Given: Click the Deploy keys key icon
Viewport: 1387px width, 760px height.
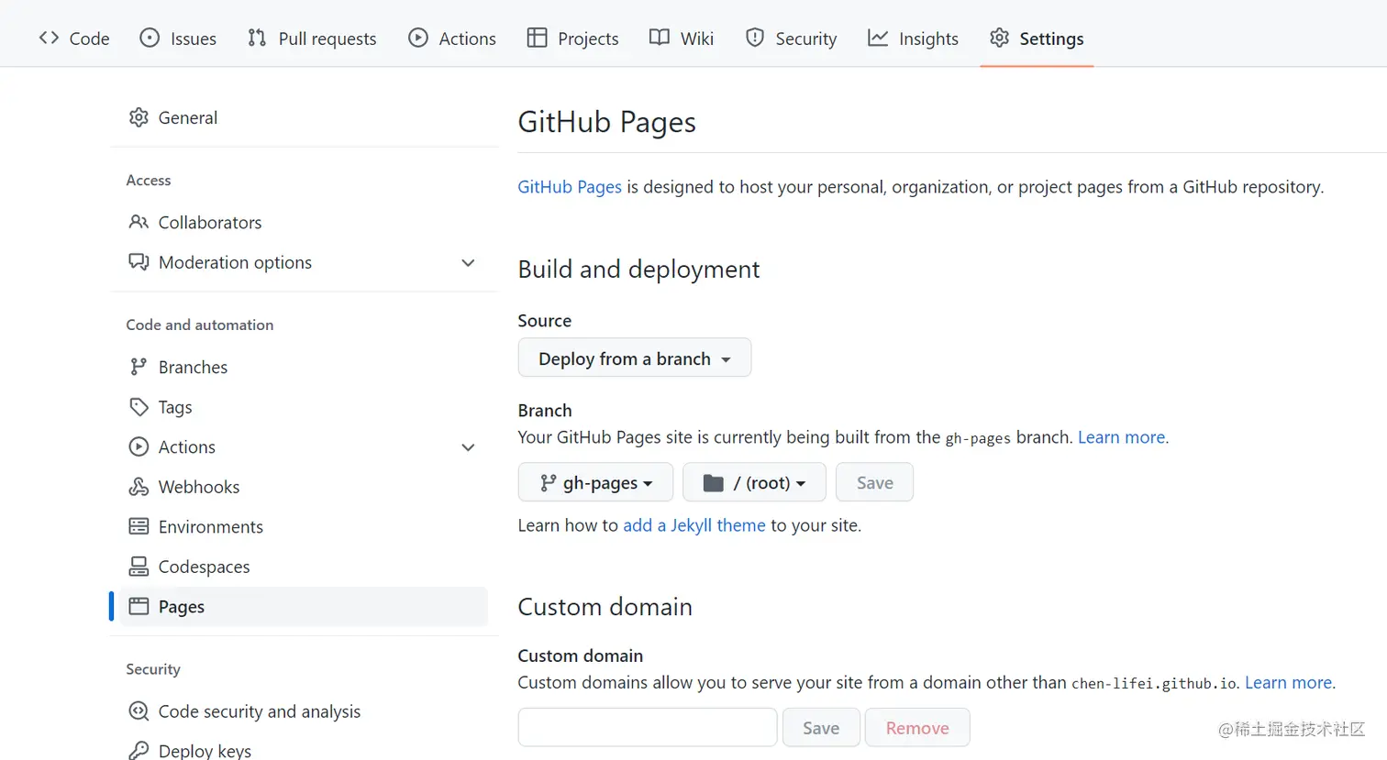Looking at the screenshot, I should (139, 751).
